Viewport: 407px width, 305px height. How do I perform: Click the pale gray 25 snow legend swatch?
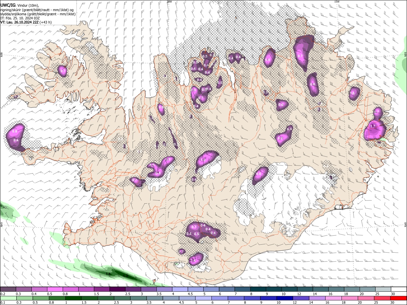383,289
